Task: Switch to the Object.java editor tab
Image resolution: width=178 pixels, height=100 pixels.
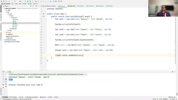Action: tap(72, 6)
